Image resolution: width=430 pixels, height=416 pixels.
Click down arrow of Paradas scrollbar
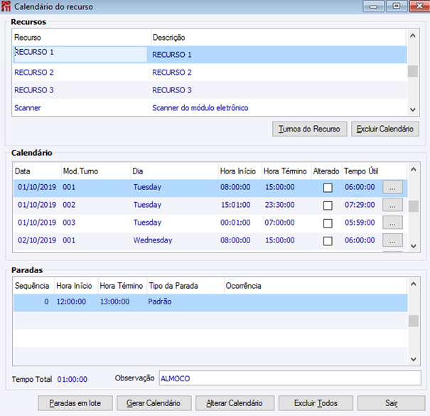tap(413, 359)
